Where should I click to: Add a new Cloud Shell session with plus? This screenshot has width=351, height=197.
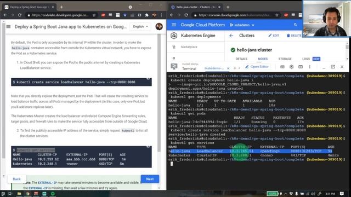pyautogui.click(x=235, y=68)
